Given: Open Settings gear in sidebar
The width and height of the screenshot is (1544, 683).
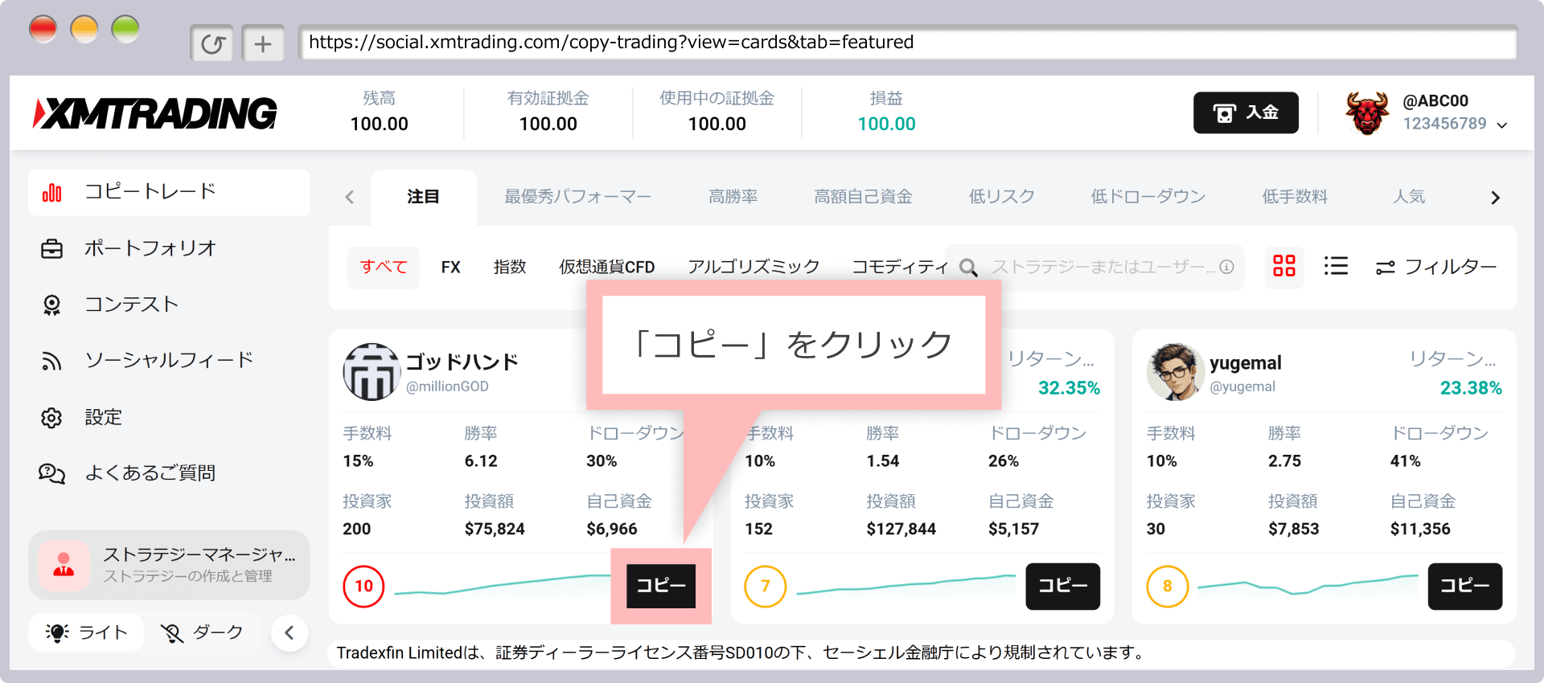Looking at the screenshot, I should [x=52, y=418].
